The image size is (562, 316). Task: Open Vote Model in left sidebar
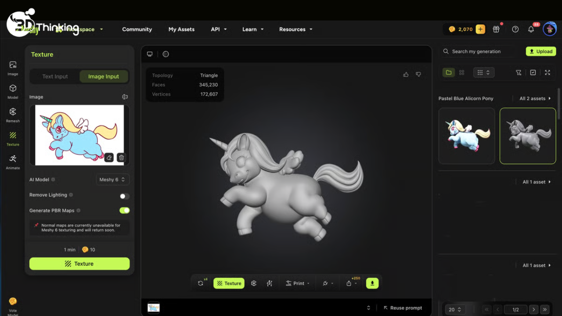pyautogui.click(x=13, y=306)
